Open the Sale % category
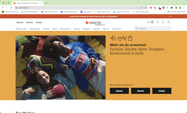 tap(106, 29)
